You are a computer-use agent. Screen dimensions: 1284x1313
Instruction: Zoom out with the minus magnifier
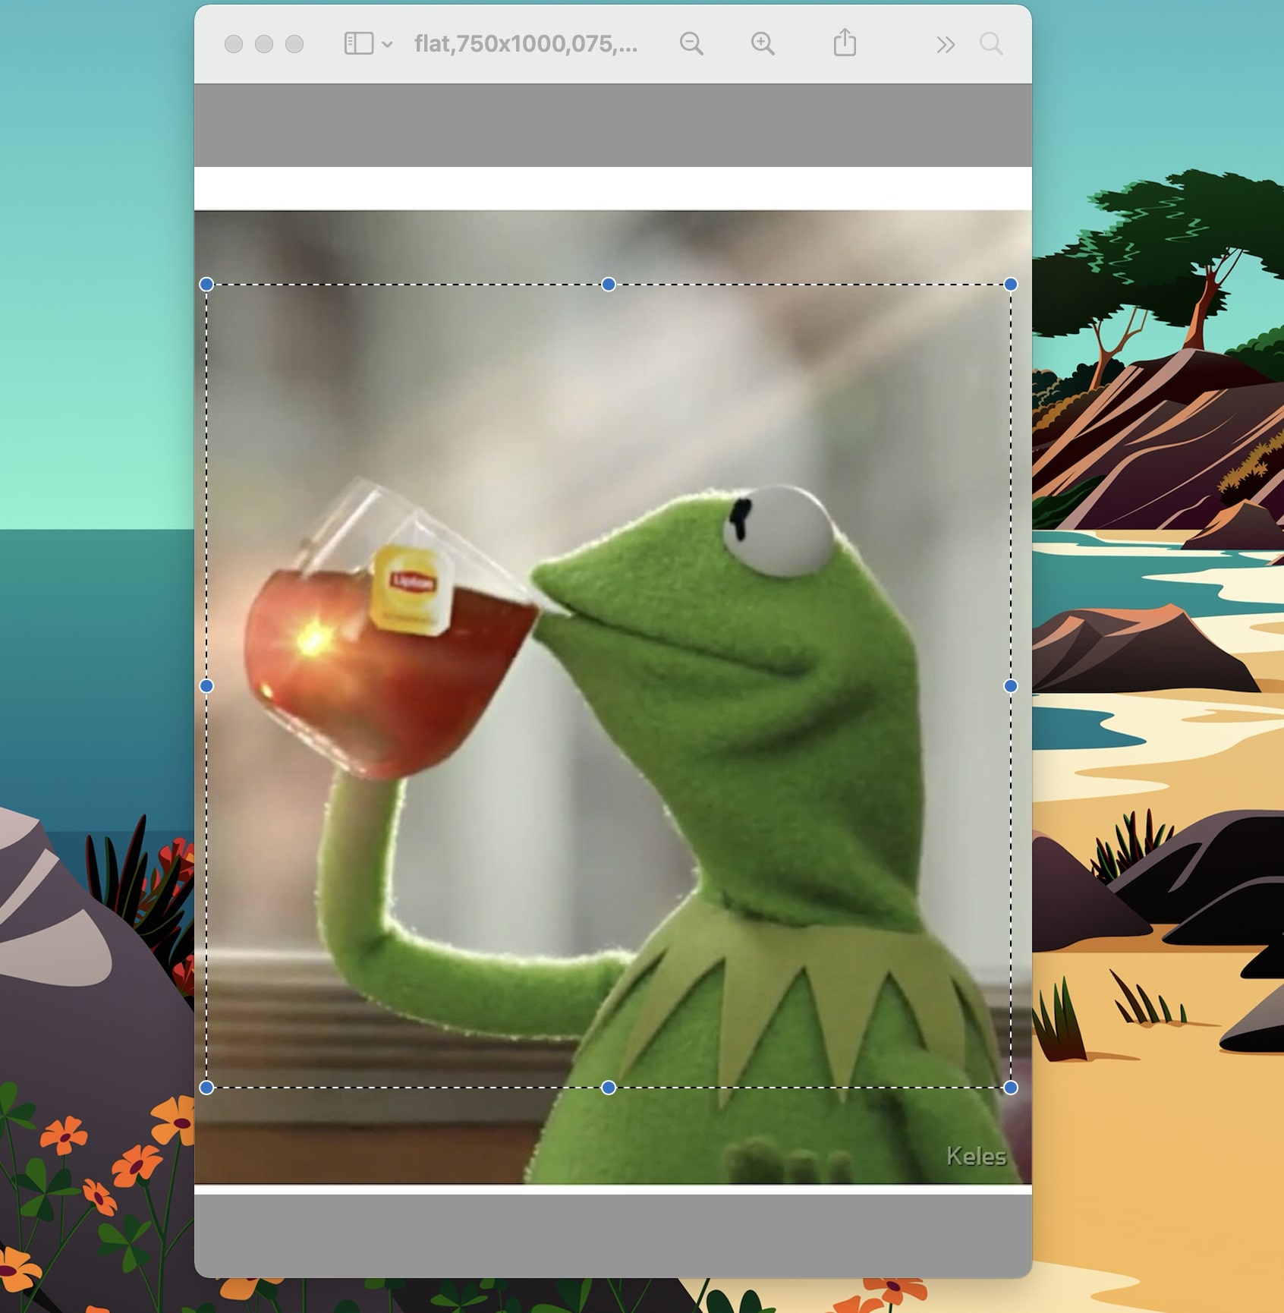point(691,44)
